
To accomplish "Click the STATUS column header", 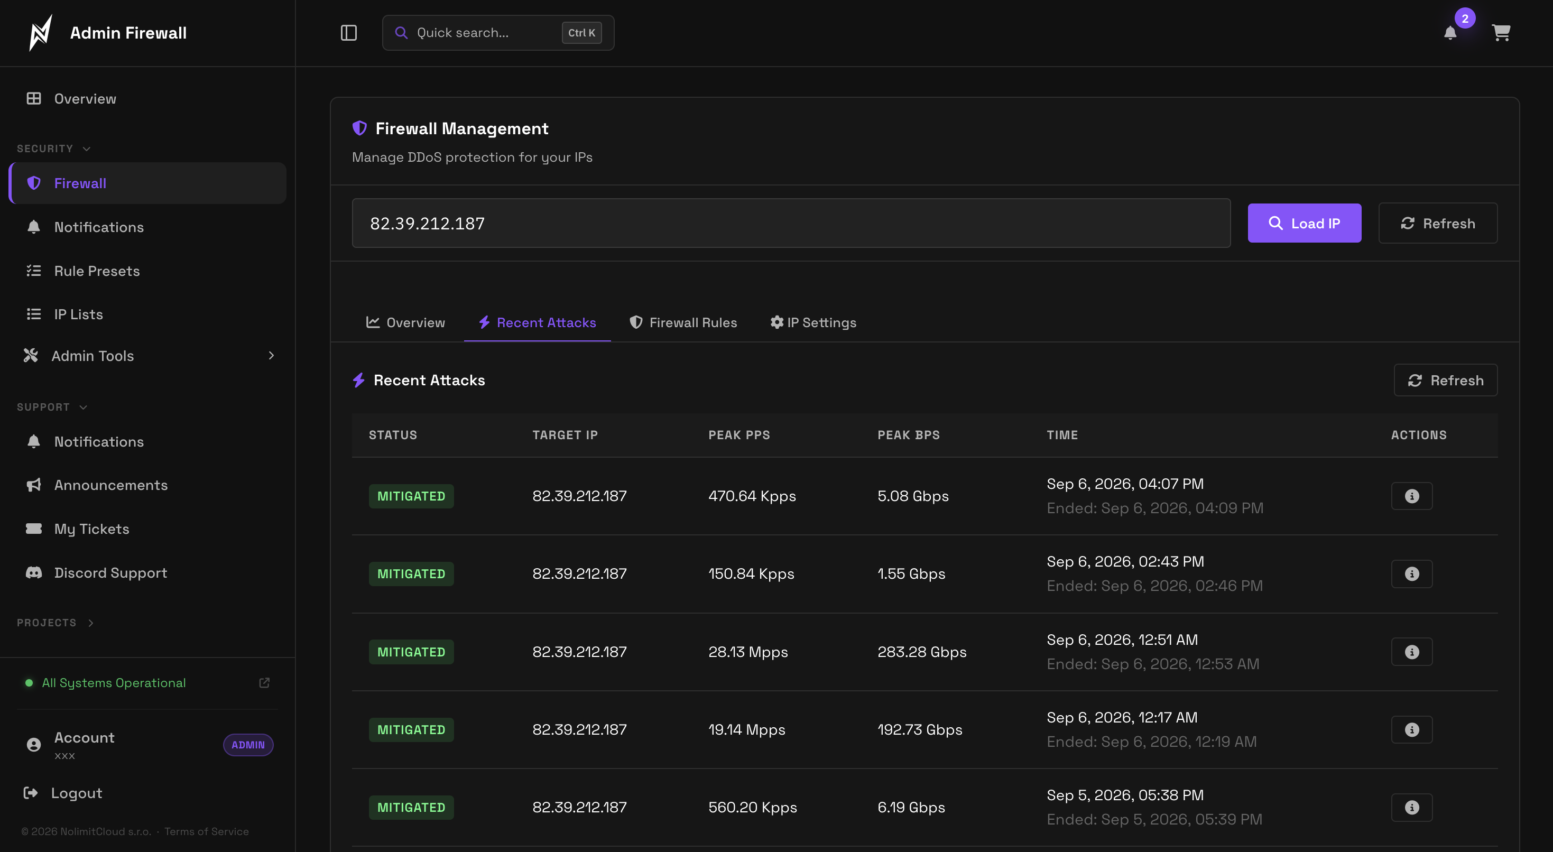I will click(x=392, y=435).
